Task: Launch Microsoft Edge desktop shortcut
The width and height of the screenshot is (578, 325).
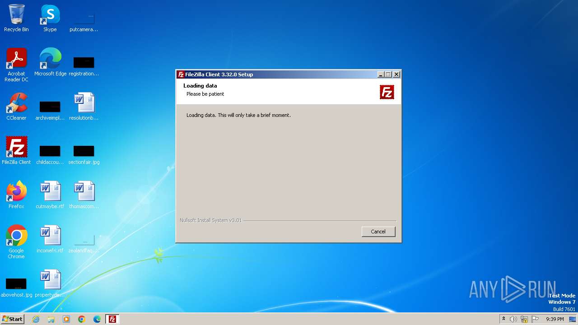Action: (50, 62)
